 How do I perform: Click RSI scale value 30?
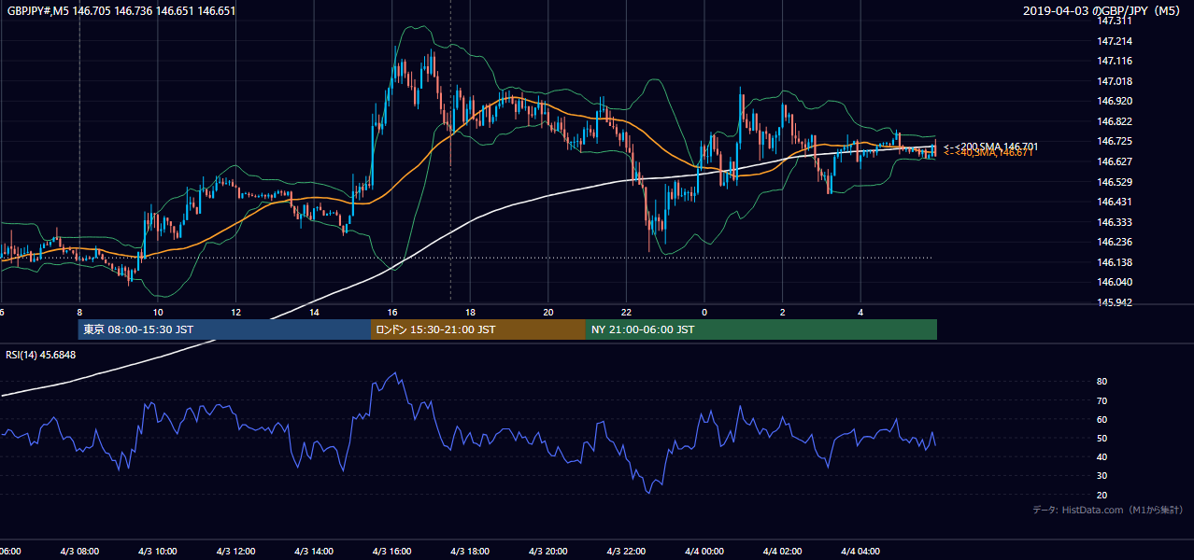click(1102, 476)
